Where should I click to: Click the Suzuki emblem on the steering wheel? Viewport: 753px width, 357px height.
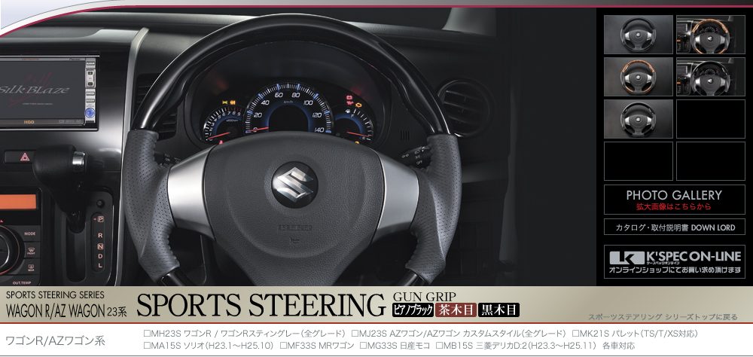point(295,186)
